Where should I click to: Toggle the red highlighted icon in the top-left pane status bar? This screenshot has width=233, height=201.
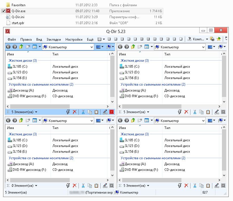111,112
